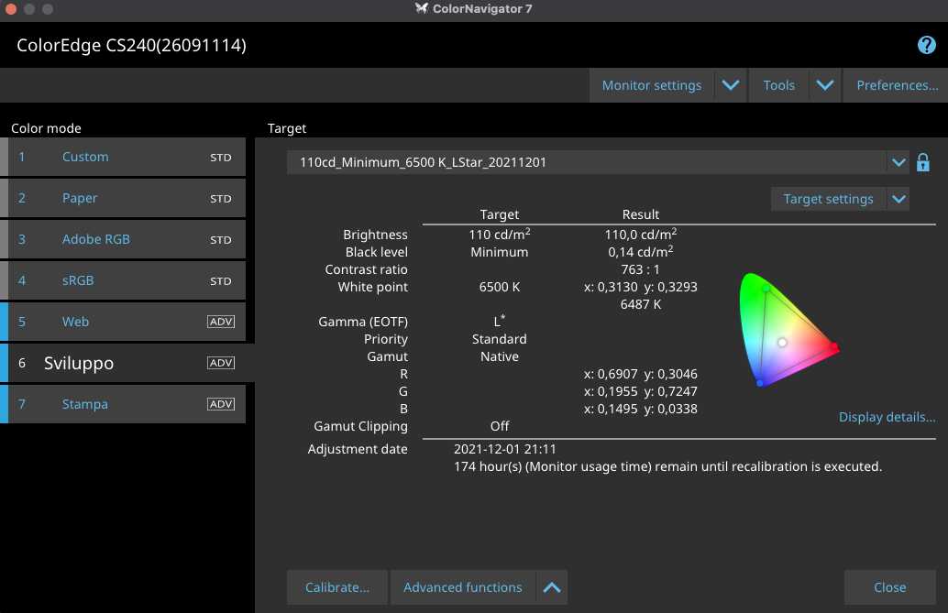Click the 0,14 cd/m² black level result

coord(641,251)
